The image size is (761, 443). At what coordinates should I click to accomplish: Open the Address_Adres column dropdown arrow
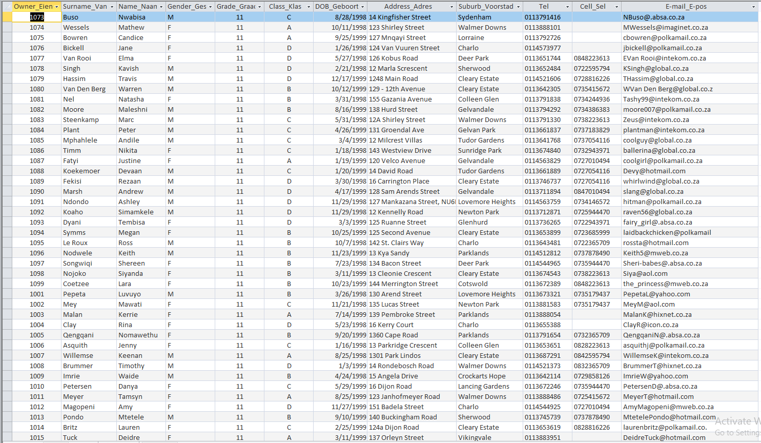451,7
